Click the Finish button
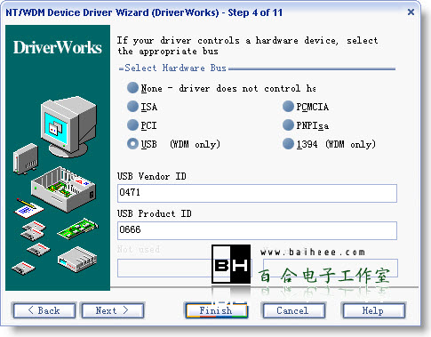 (x=216, y=310)
